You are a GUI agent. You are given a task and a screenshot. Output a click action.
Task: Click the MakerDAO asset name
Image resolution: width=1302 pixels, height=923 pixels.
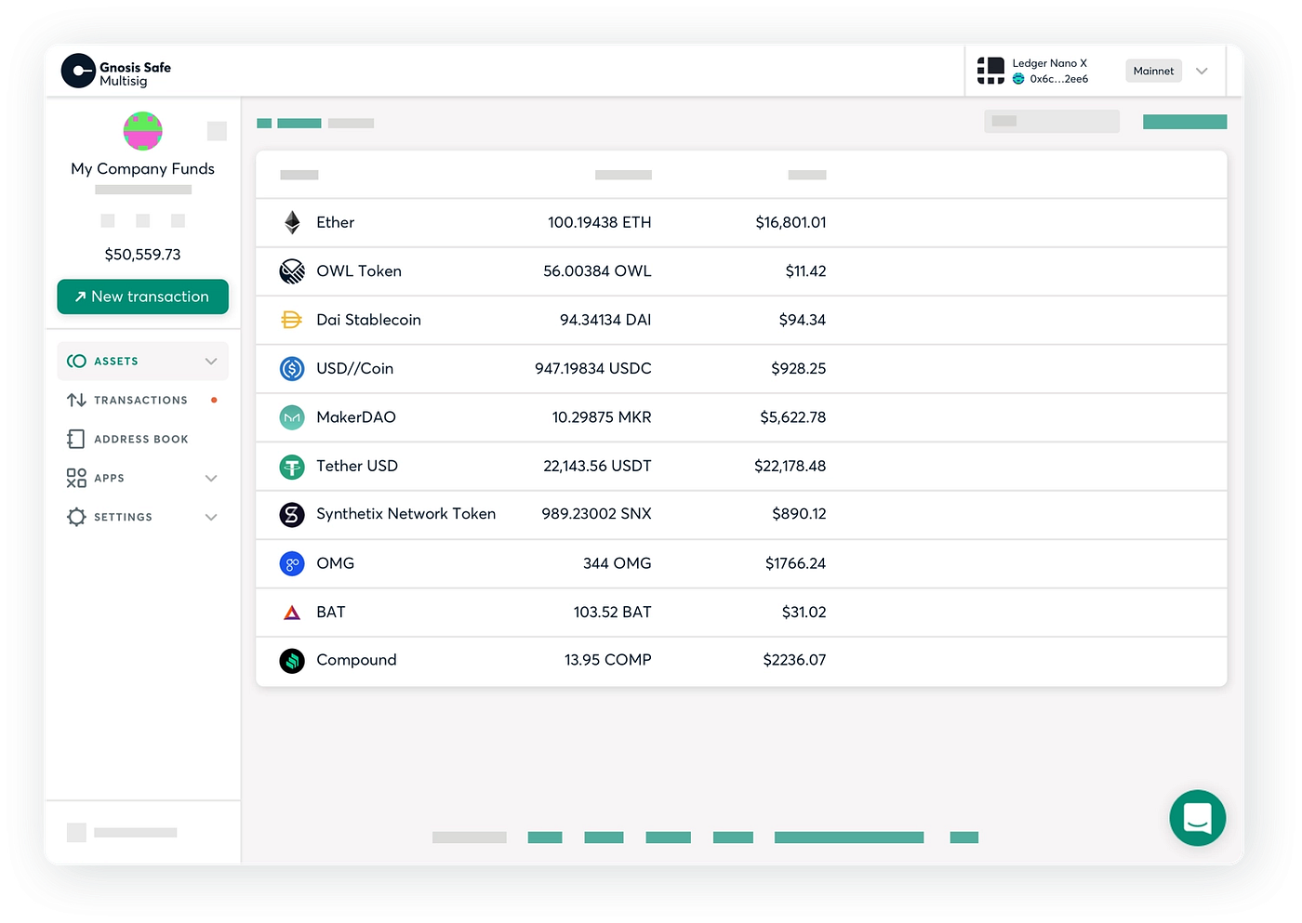356,417
